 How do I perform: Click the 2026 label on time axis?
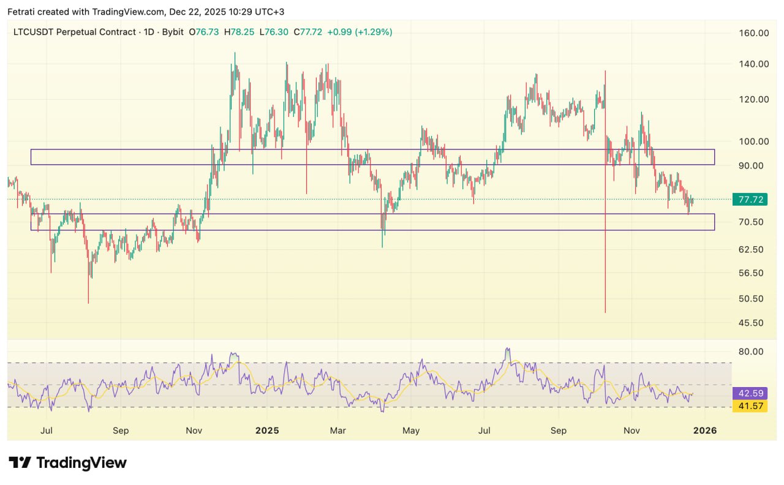click(x=704, y=430)
